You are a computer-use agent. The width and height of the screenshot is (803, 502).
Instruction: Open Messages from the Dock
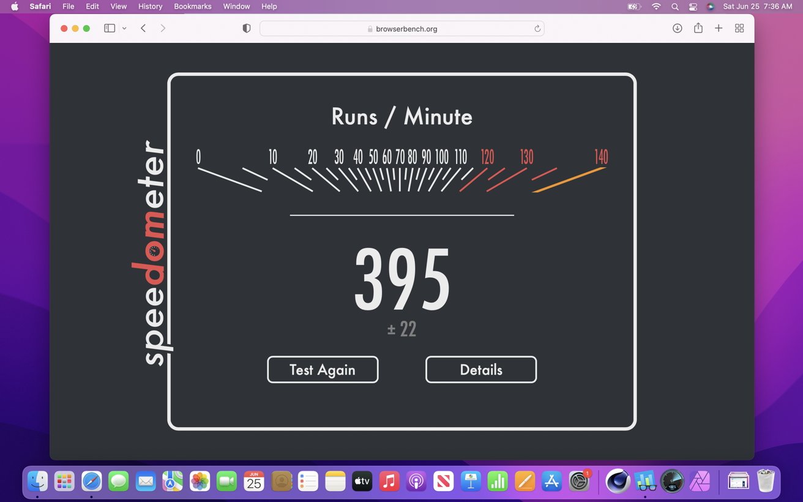119,481
